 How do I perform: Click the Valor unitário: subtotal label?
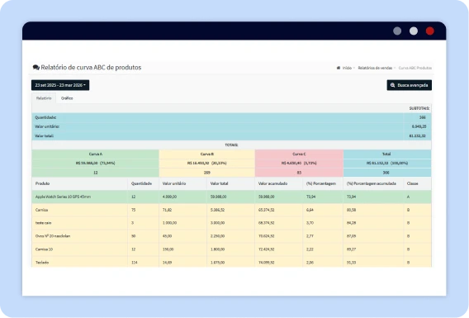(47, 126)
